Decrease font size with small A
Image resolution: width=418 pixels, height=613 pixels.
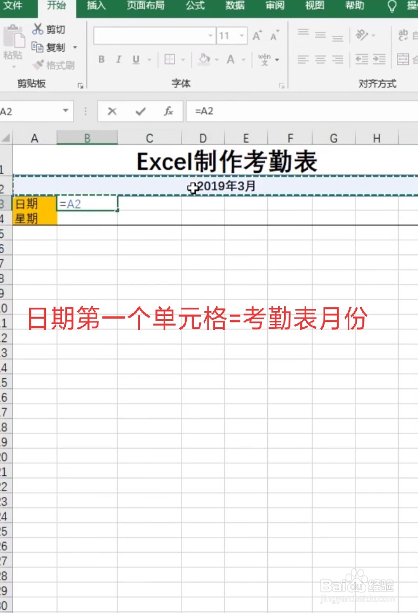point(275,36)
